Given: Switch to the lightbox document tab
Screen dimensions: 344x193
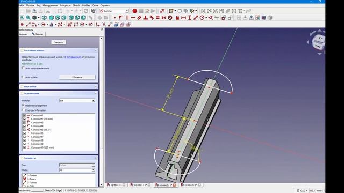Looking at the screenshot, I should tap(116, 185).
